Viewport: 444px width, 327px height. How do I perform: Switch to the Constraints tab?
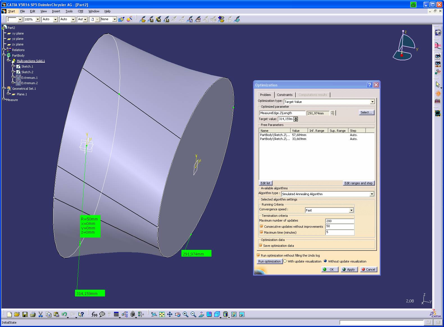[284, 95]
